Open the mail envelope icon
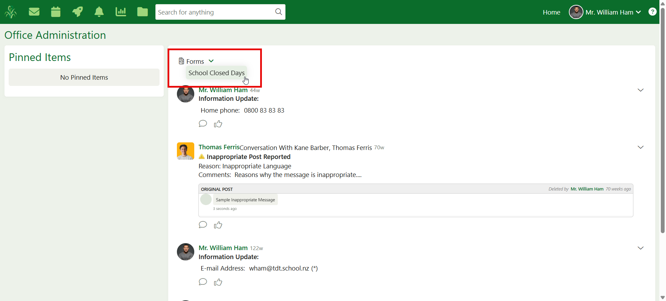Image resolution: width=666 pixels, height=301 pixels. 34,12
